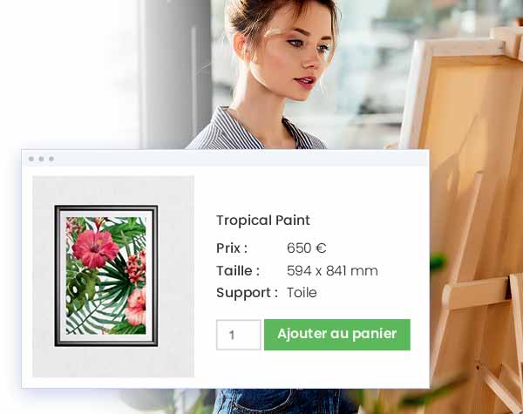Select the 594 x 841 mm size text
The width and height of the screenshot is (523, 414).
click(332, 270)
